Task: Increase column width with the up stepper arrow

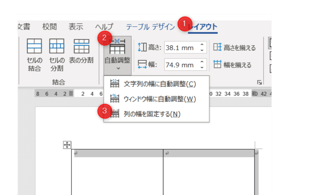Action: tap(202, 62)
